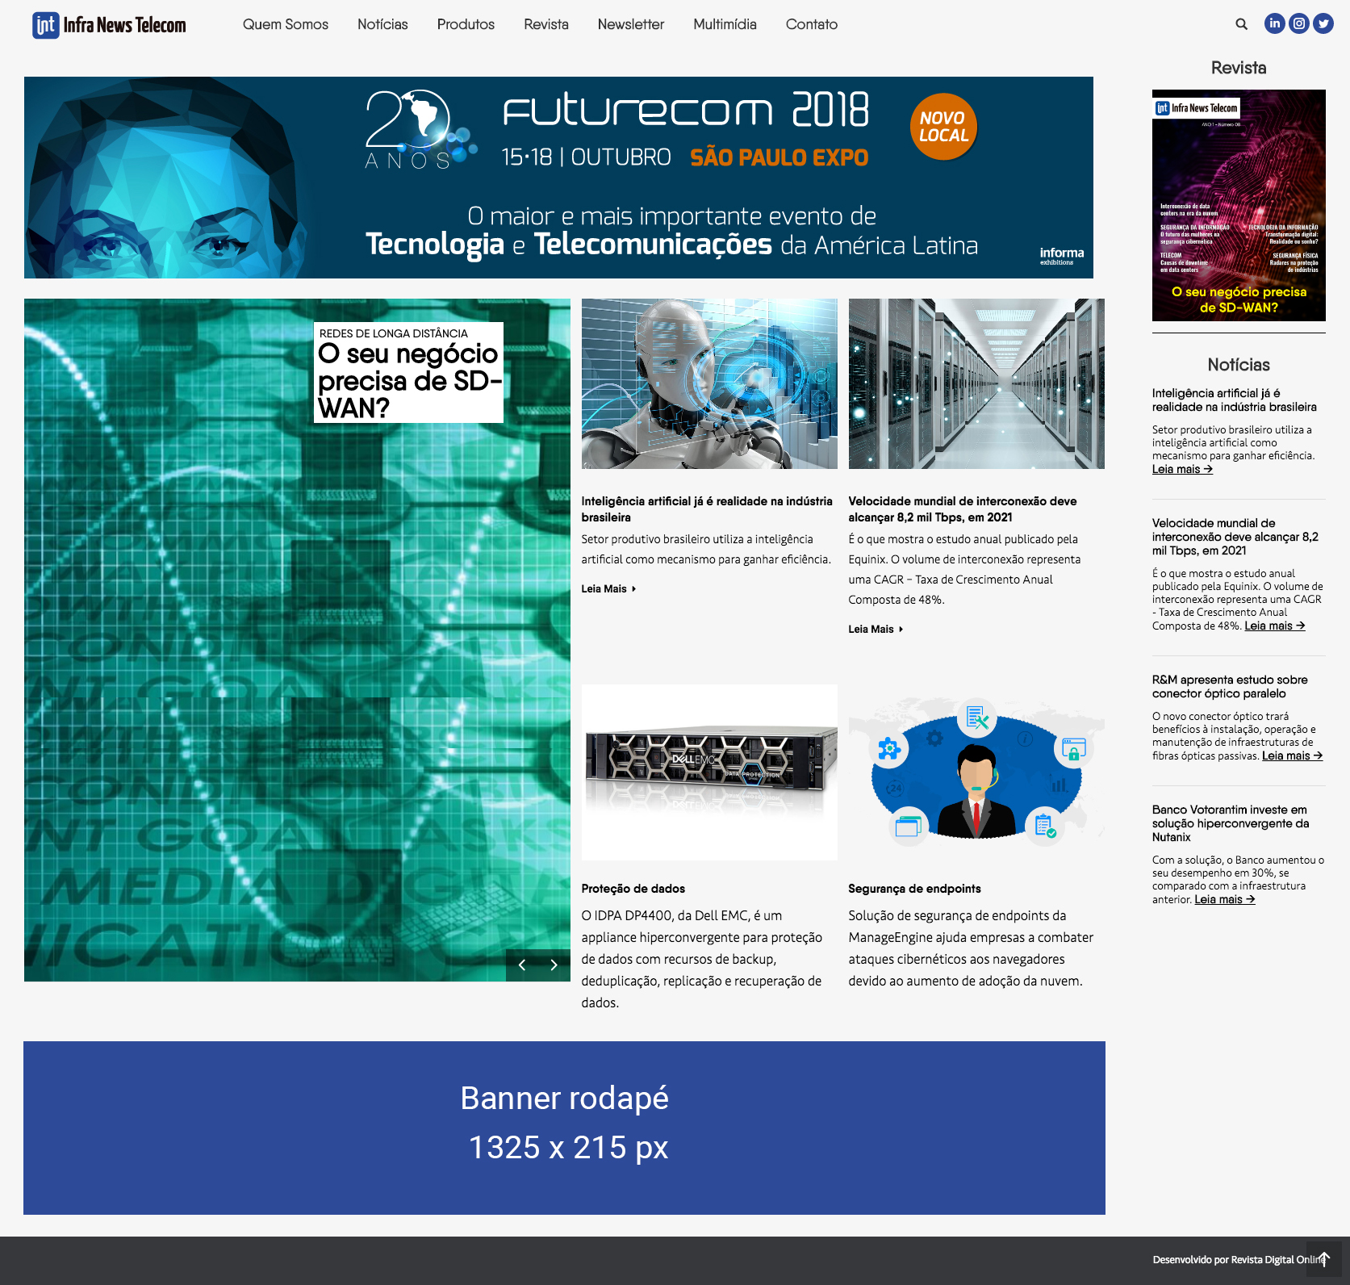
Task: Open 'Inteligência artificial já é realidade' main article title
Action: 707,509
